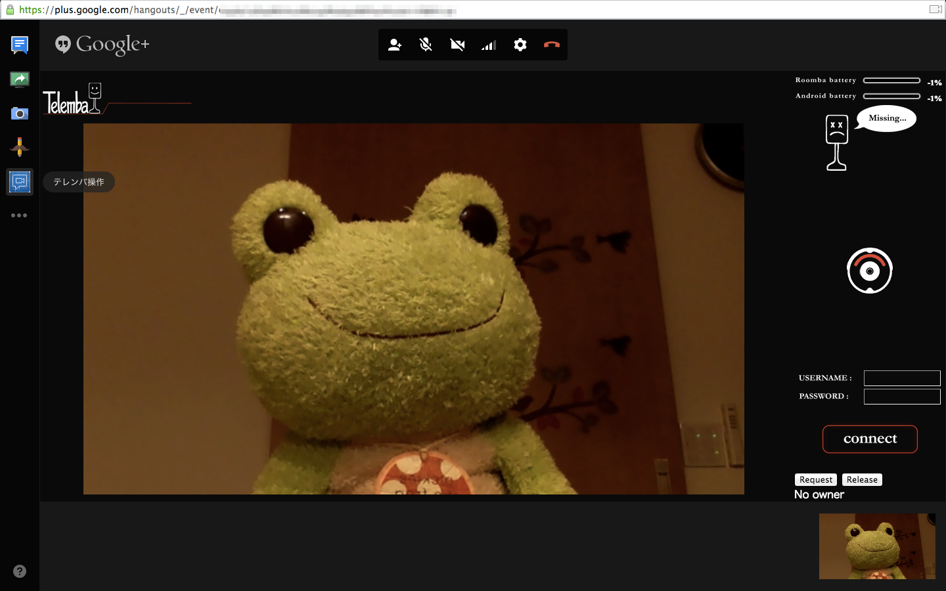
Task: Click the Telemba logo
Action: pos(72,98)
